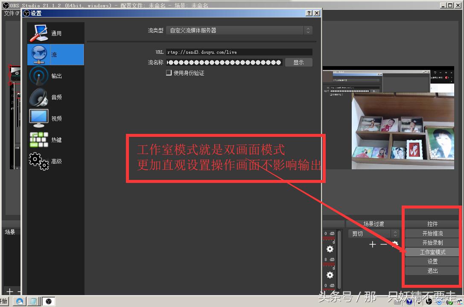
Task: Enable the 使用身份验证 authentication checkbox
Action: [169, 72]
